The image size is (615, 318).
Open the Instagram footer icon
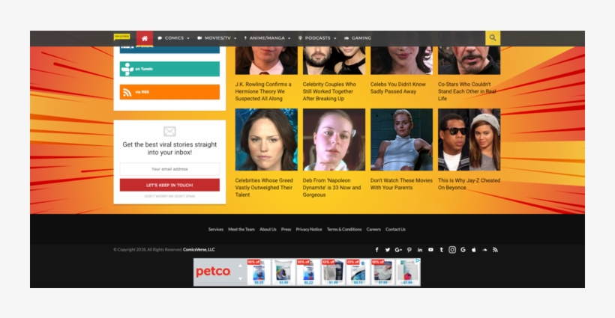[452, 250]
